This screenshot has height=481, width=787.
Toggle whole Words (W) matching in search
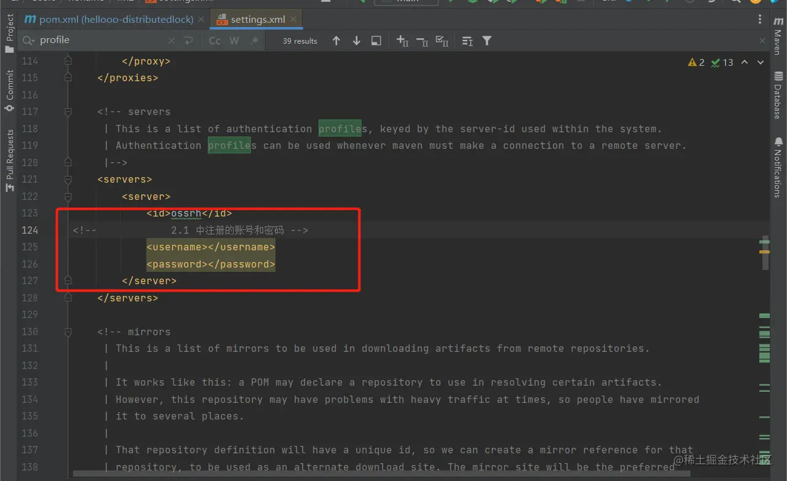tap(234, 41)
